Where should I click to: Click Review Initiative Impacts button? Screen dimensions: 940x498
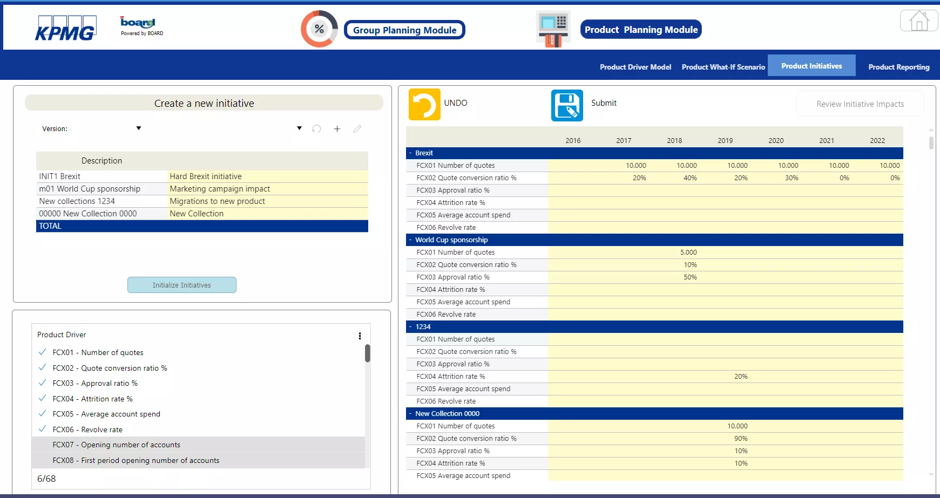click(x=860, y=104)
